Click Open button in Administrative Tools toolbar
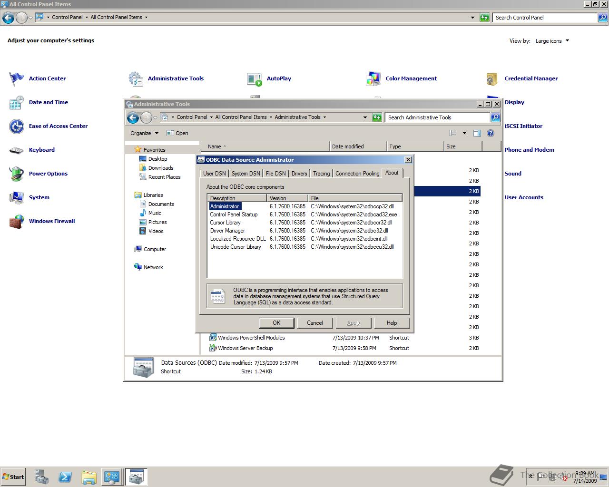Image resolution: width=609 pixels, height=487 pixels. [177, 133]
